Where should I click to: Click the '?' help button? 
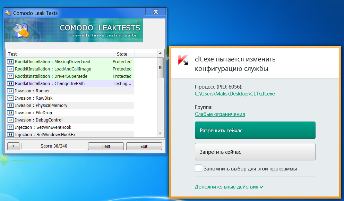(13, 146)
